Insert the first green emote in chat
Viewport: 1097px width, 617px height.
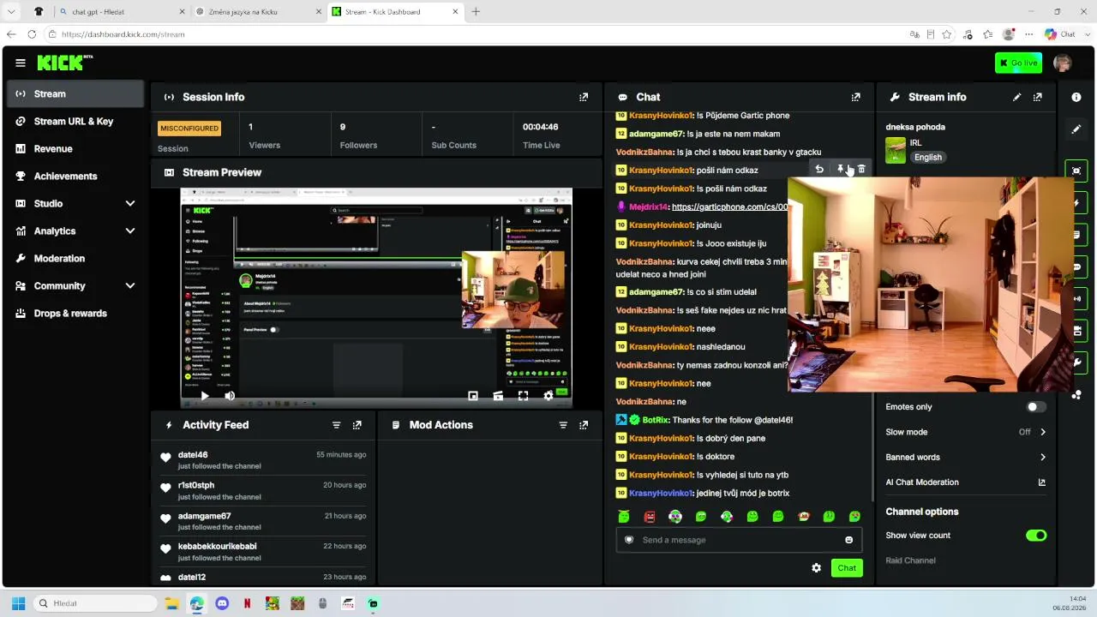click(x=624, y=517)
